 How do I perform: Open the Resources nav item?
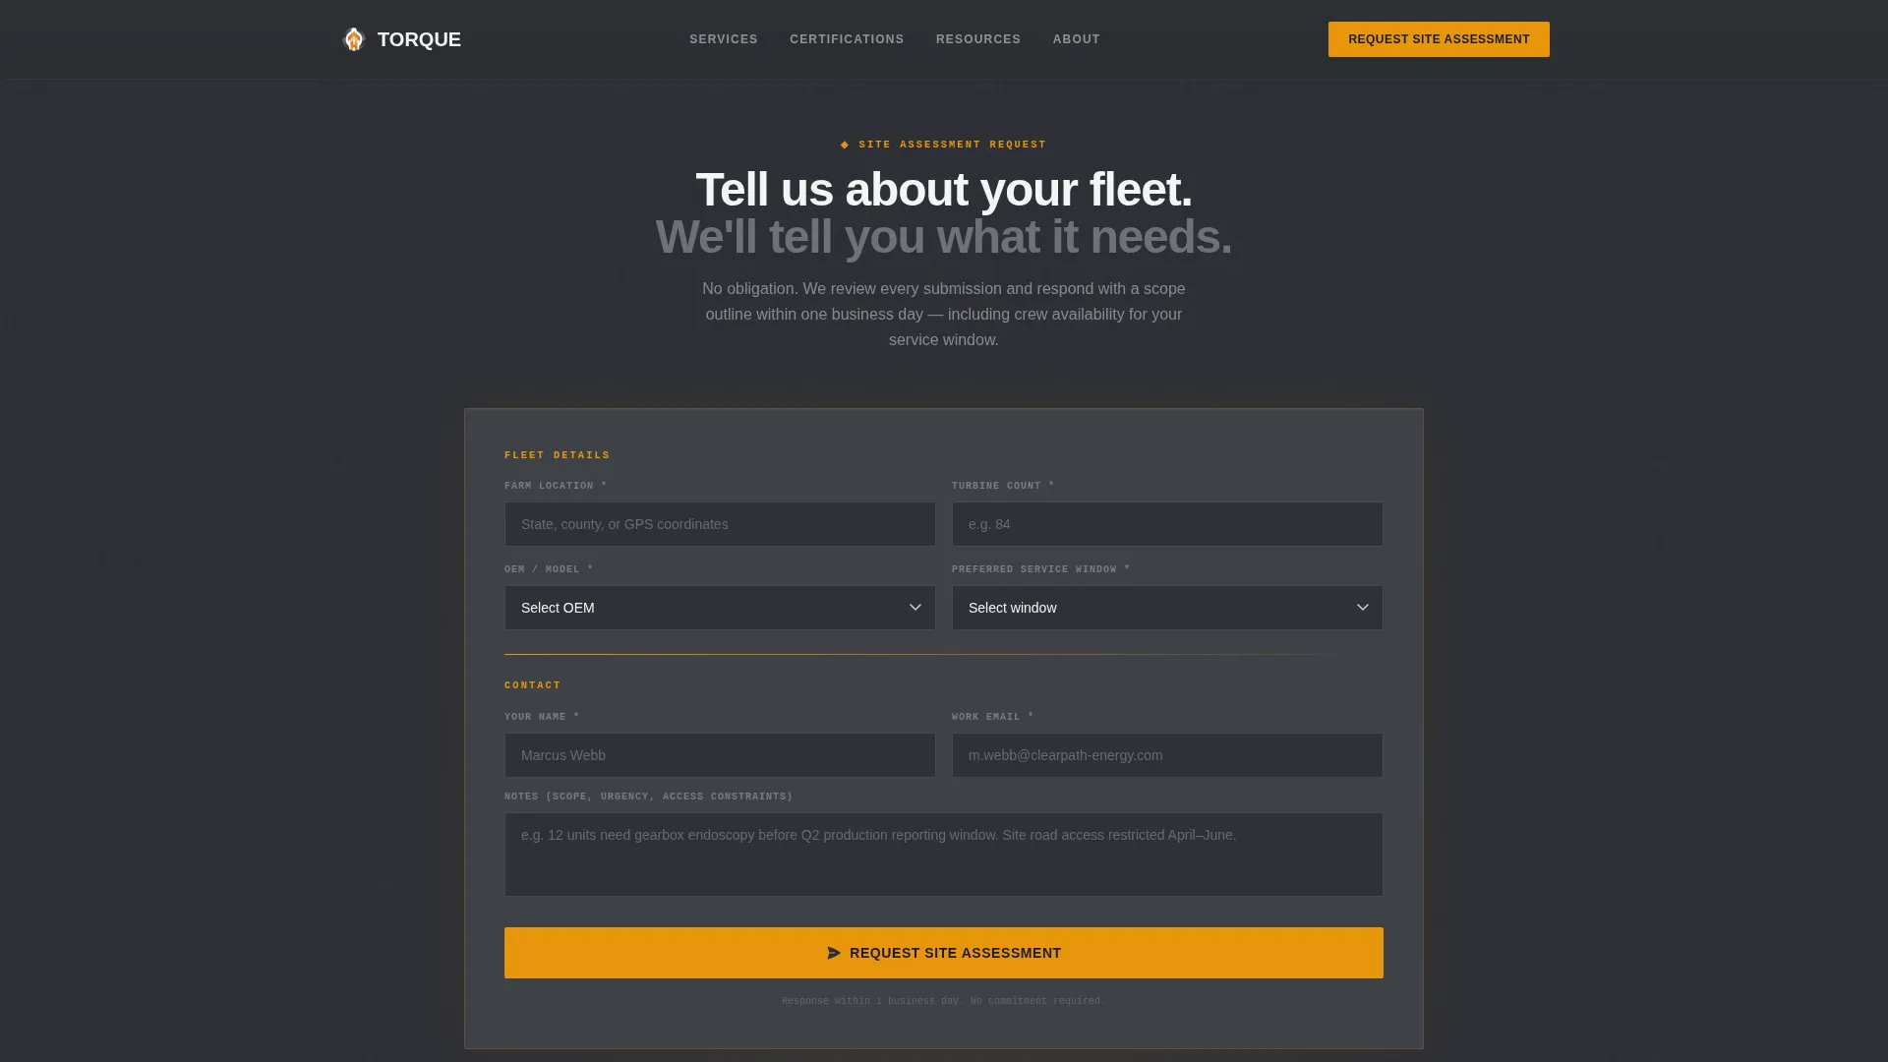[x=978, y=39]
